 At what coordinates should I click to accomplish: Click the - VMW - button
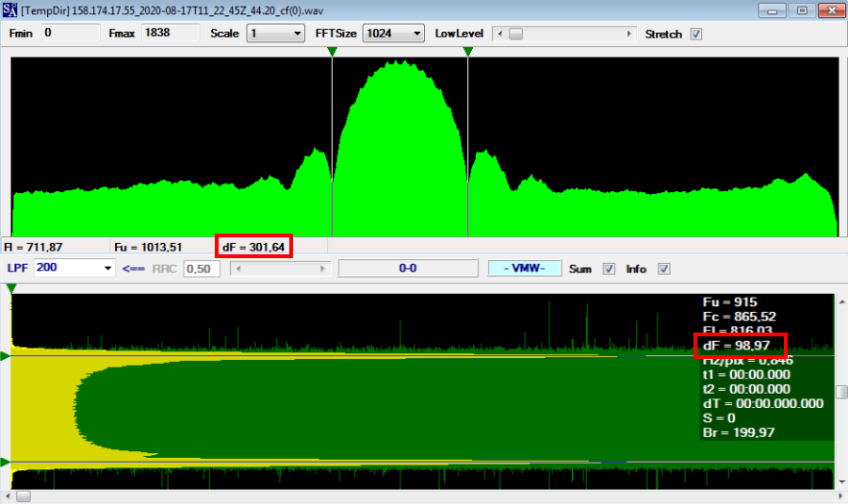coord(524,268)
